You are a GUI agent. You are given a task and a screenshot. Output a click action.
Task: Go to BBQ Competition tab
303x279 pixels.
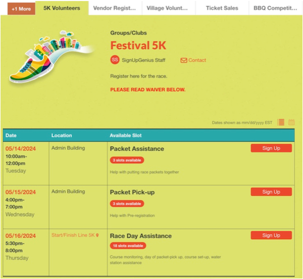point(275,8)
